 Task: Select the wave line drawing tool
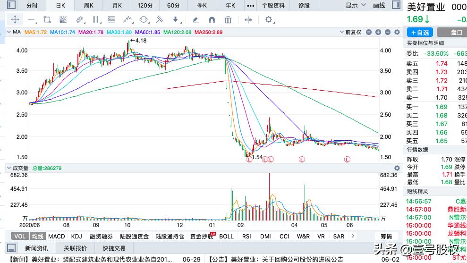click(x=128, y=20)
